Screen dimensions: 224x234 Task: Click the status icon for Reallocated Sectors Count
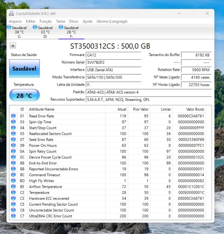(x=13, y=133)
